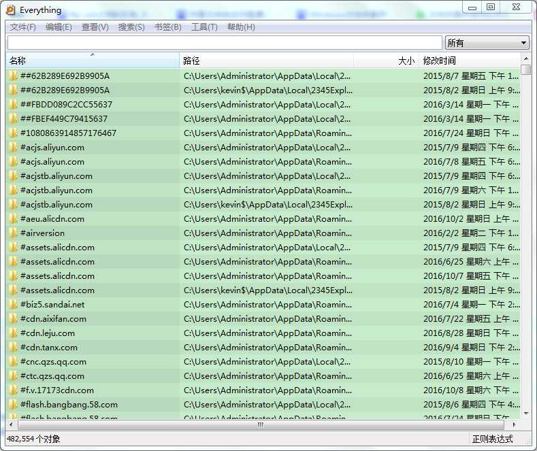The width and height of the screenshot is (537, 451).
Task: Select the #cdn.leju.com file name
Action: point(48,333)
